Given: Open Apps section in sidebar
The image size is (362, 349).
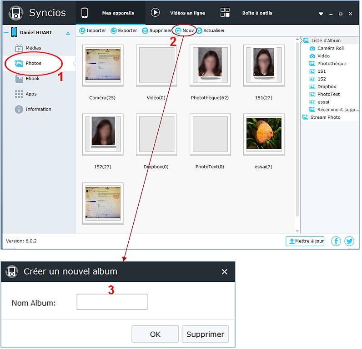Looking at the screenshot, I should pyautogui.click(x=31, y=94).
